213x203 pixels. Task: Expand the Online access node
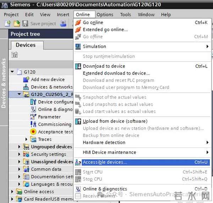(12, 192)
